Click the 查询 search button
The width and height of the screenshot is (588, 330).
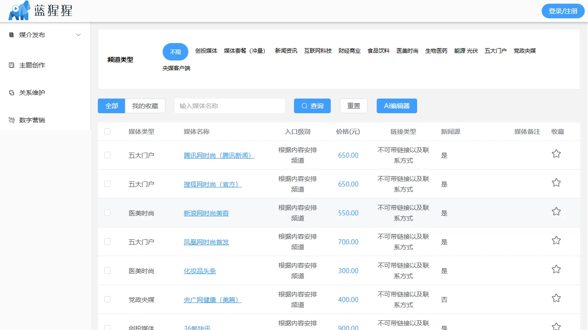coord(312,106)
